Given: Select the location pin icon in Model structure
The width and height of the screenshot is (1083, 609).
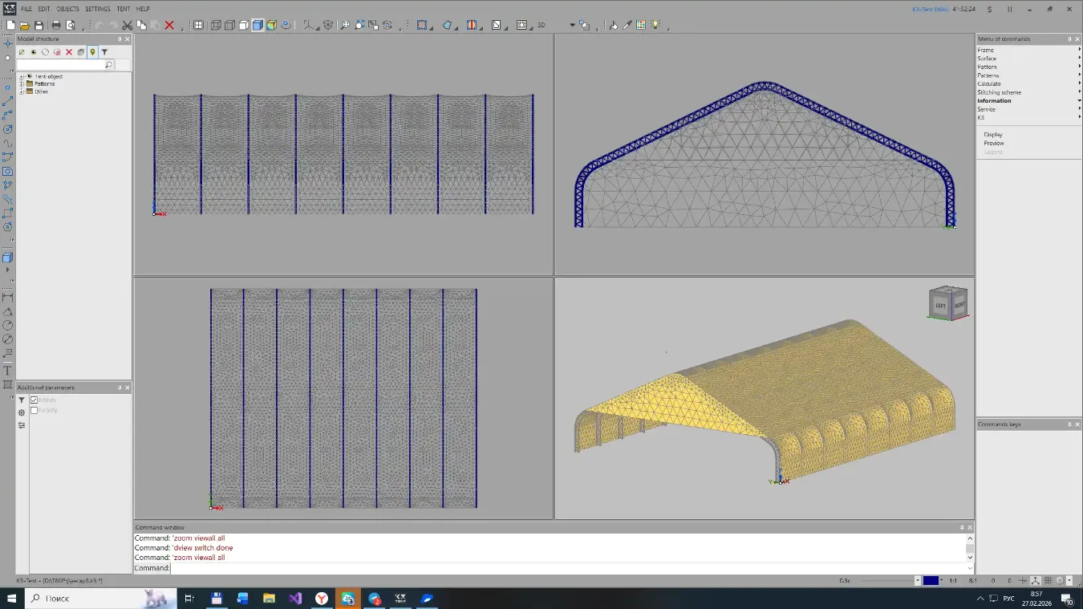Looking at the screenshot, I should pos(93,51).
